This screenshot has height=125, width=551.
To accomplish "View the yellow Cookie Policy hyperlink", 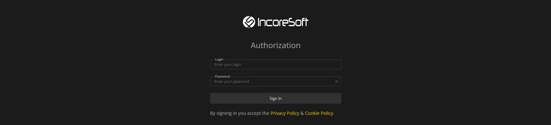I will tap(319, 113).
